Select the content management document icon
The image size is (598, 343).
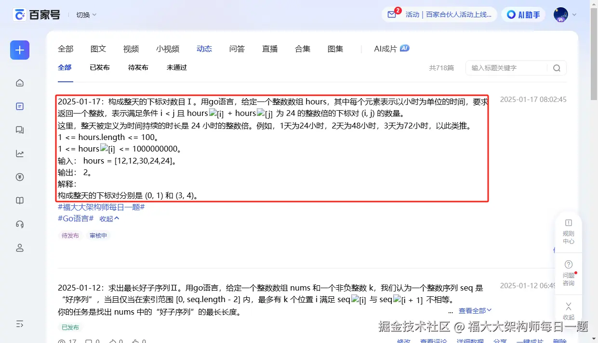click(x=19, y=106)
